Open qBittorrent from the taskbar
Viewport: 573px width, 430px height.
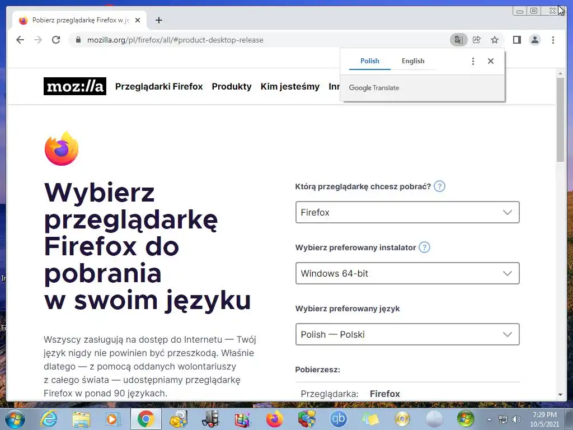click(x=339, y=419)
